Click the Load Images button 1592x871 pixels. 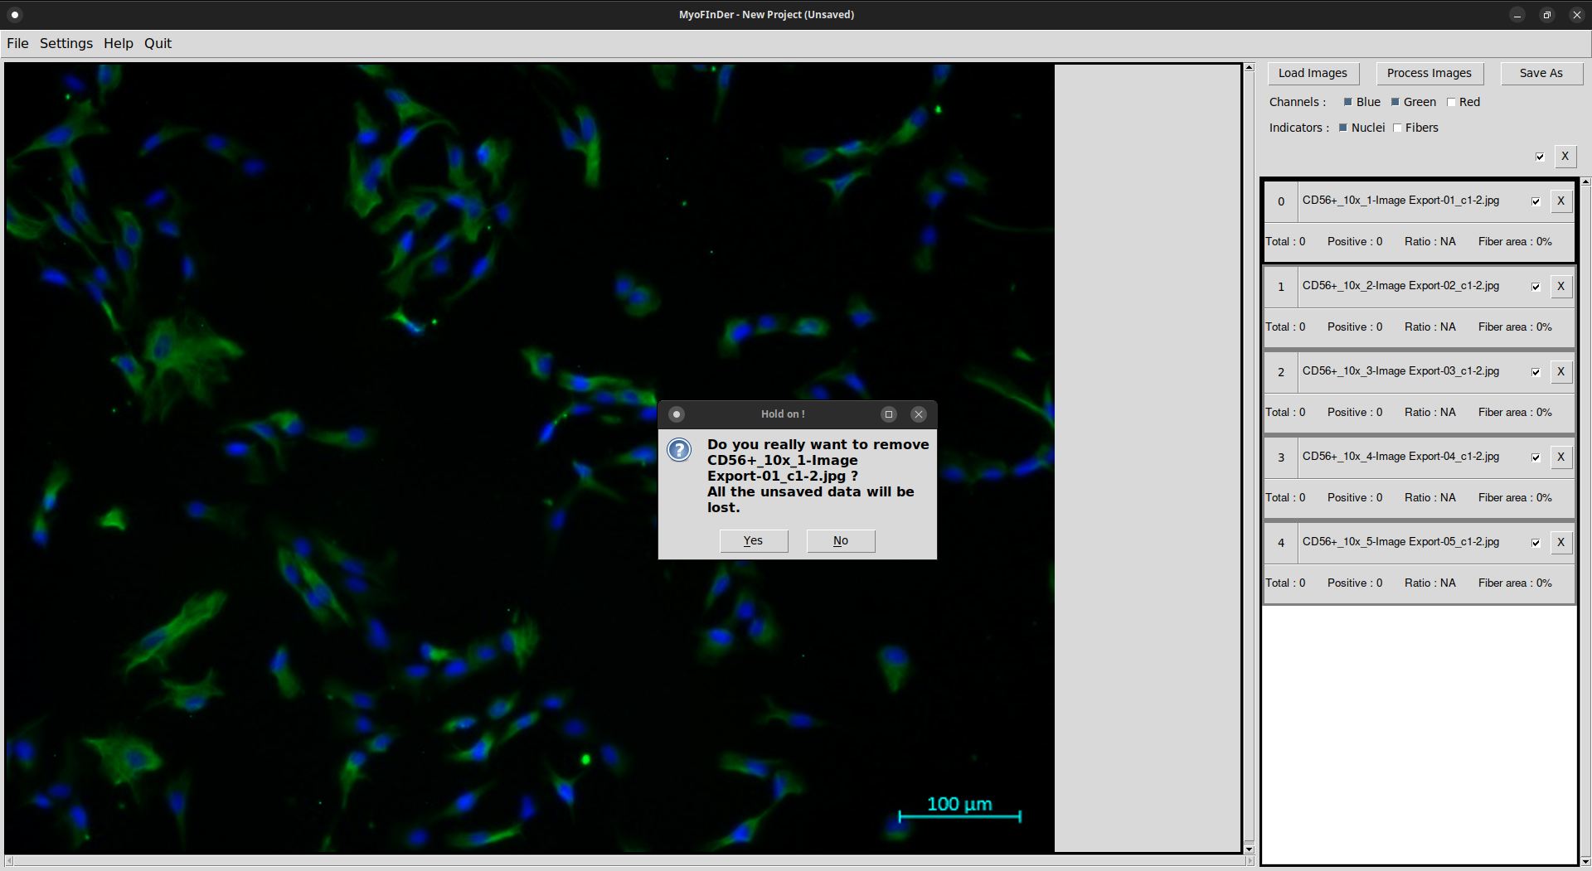click(x=1313, y=73)
